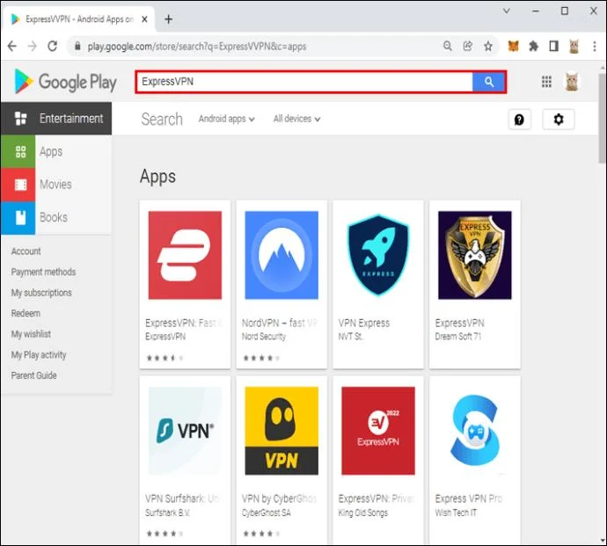
Task: Click the 'Nord Security' developer name
Action: click(x=264, y=336)
